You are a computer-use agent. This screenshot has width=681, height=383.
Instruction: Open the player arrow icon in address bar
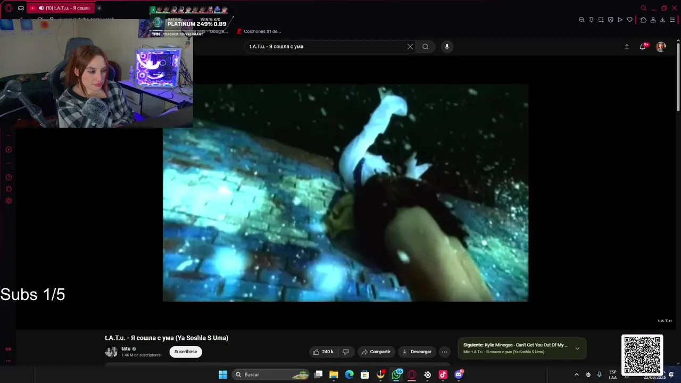pos(620,20)
